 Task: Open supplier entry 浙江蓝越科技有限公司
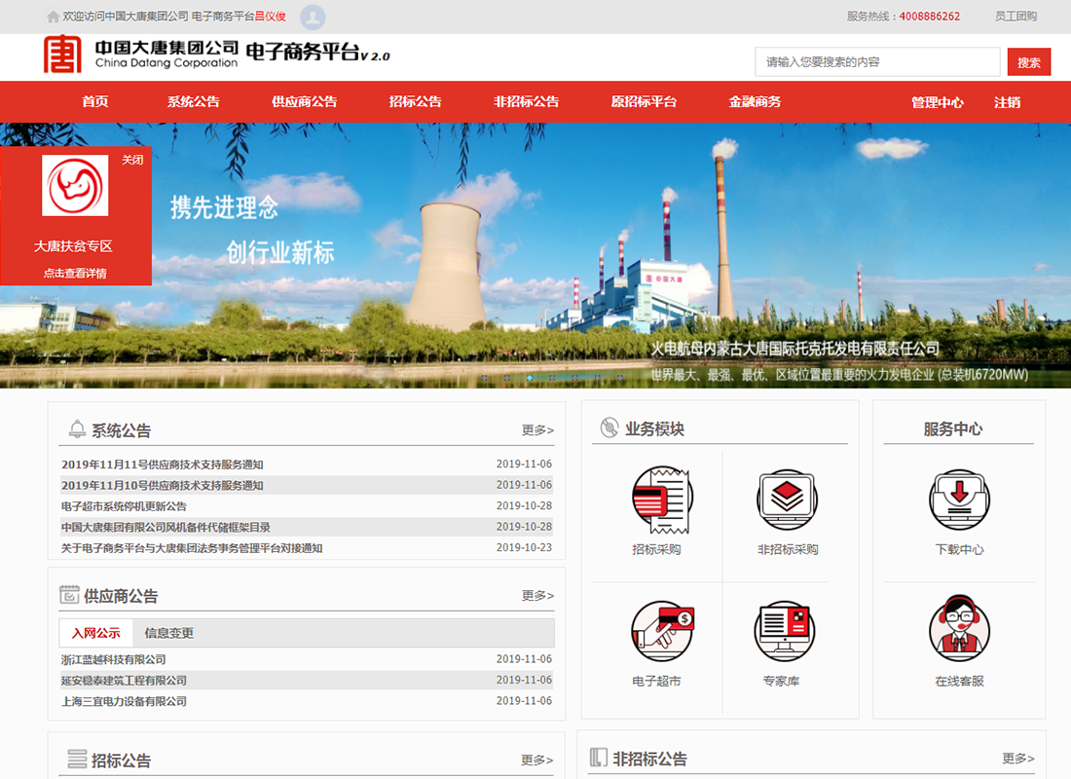coord(113,659)
